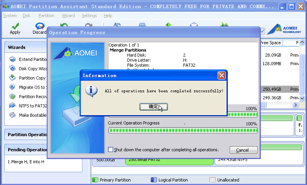Screen dimensions: 307x185
Task: Confirm the dialog with the 确定 button
Action: (x=153, y=107)
